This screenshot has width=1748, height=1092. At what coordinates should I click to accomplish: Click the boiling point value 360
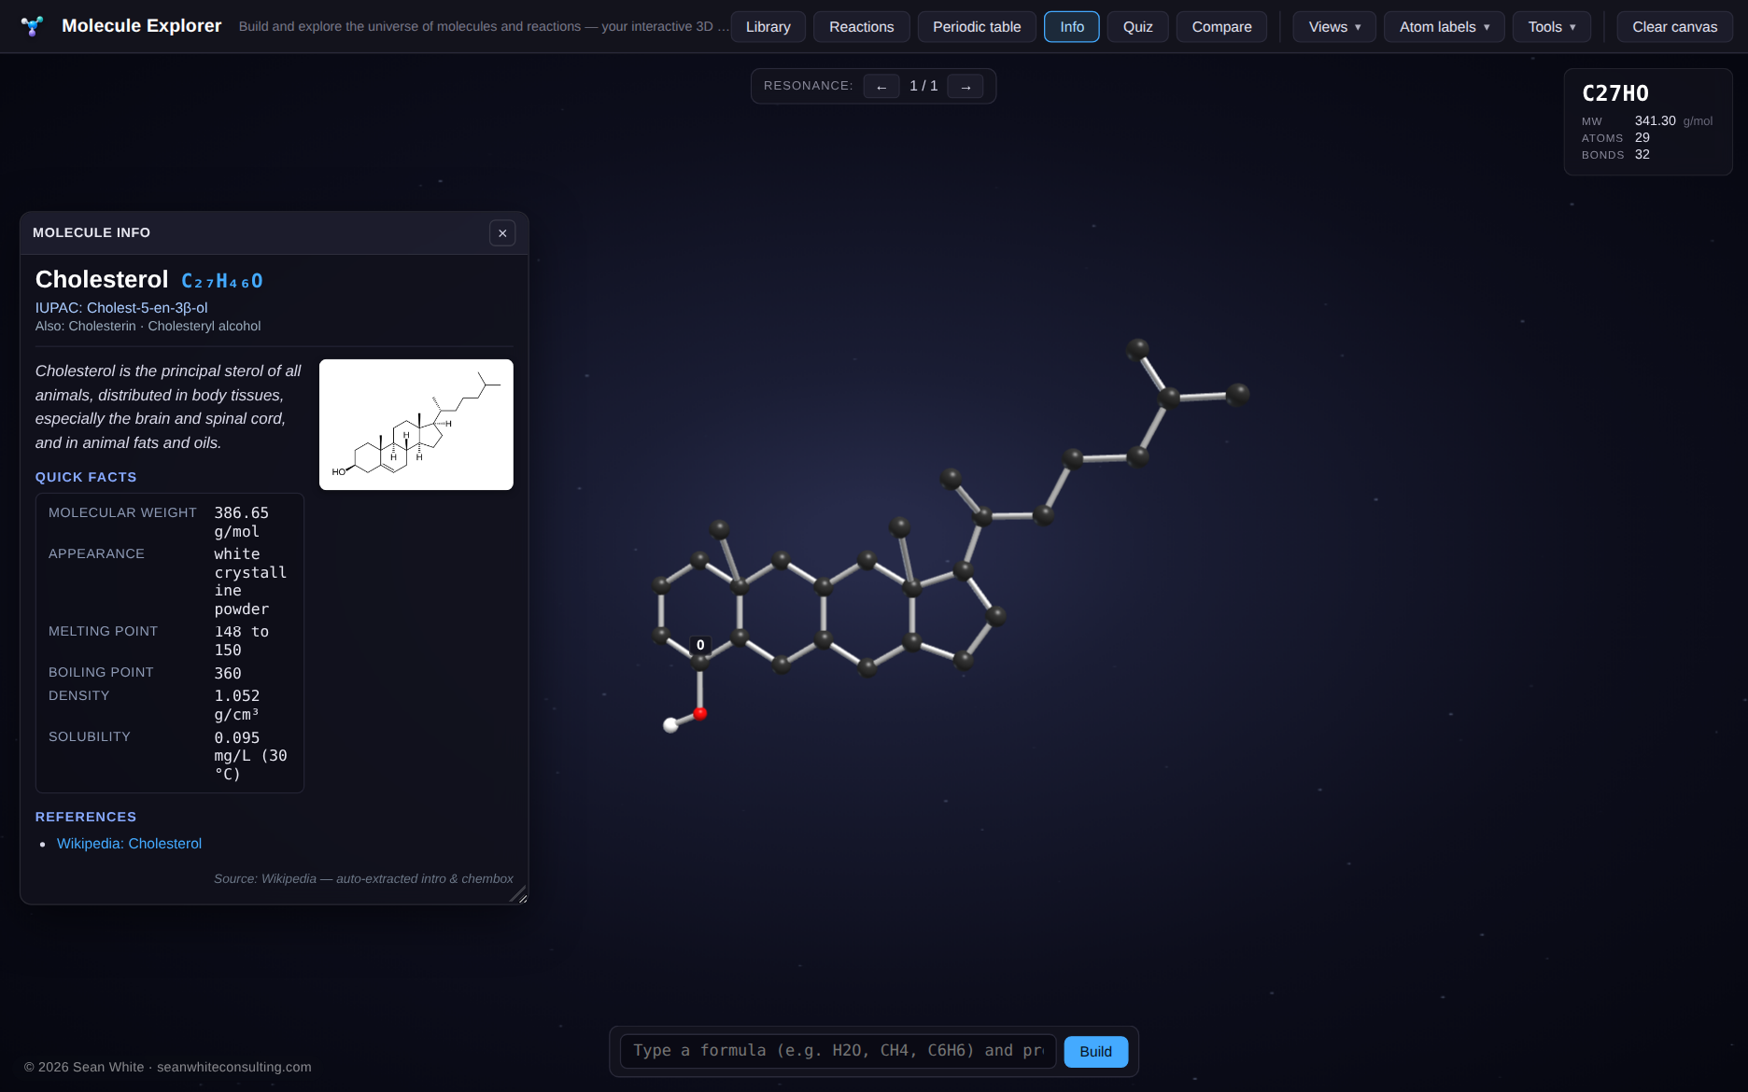point(228,673)
